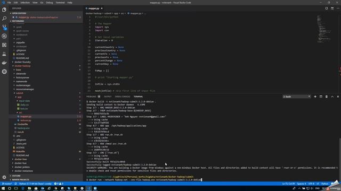The image size is (341, 191).
Task: Kill the terminal with trash icon
Action: pos(327,97)
